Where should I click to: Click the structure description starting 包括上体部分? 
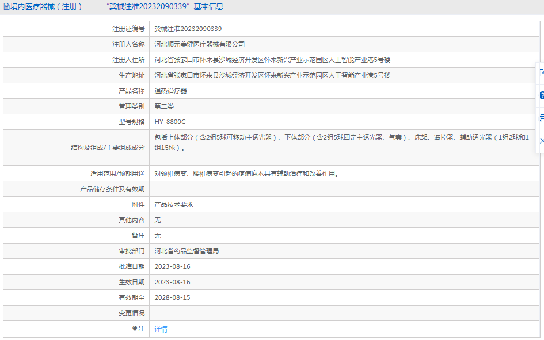pyautogui.click(x=342, y=142)
